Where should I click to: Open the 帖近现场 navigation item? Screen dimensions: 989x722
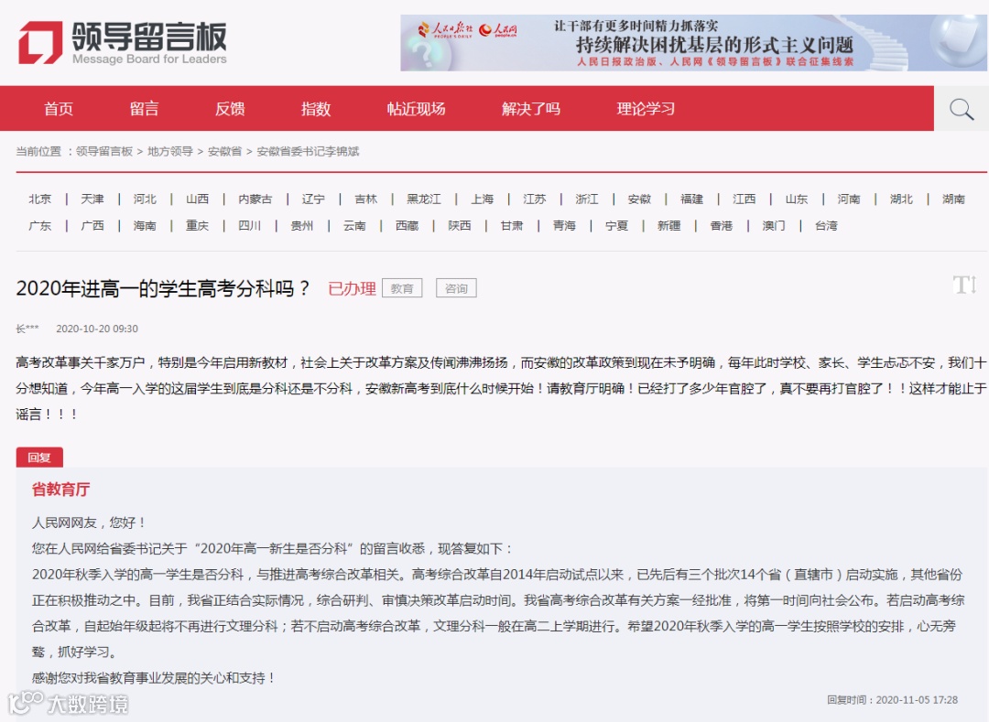click(x=417, y=109)
